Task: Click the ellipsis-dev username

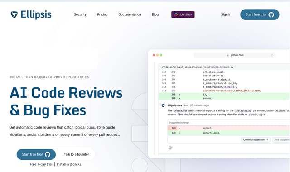Action: 175,105
